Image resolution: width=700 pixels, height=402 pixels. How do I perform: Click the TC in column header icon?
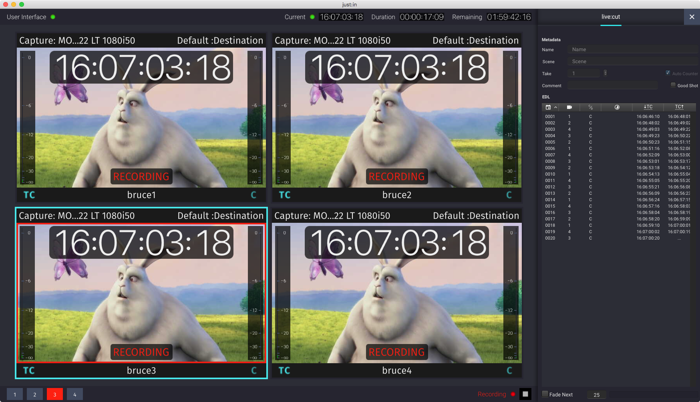click(x=648, y=107)
